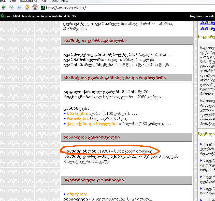The image size is (215, 201).
Task: Click the browser Back arrow button
Action: click(x=4, y=7)
